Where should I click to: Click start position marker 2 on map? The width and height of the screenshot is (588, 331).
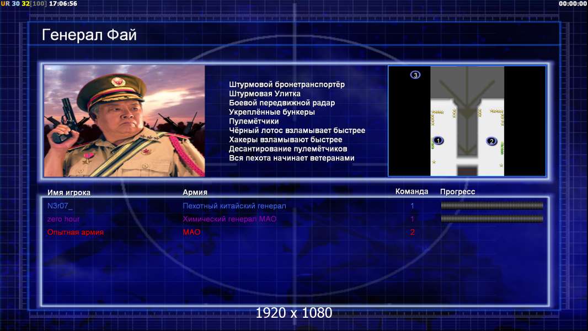point(491,141)
